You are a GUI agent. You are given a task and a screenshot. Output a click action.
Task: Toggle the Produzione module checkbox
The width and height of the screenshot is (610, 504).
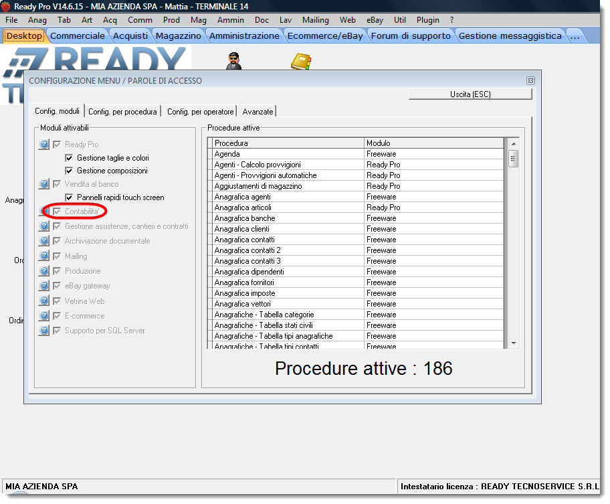click(x=57, y=271)
